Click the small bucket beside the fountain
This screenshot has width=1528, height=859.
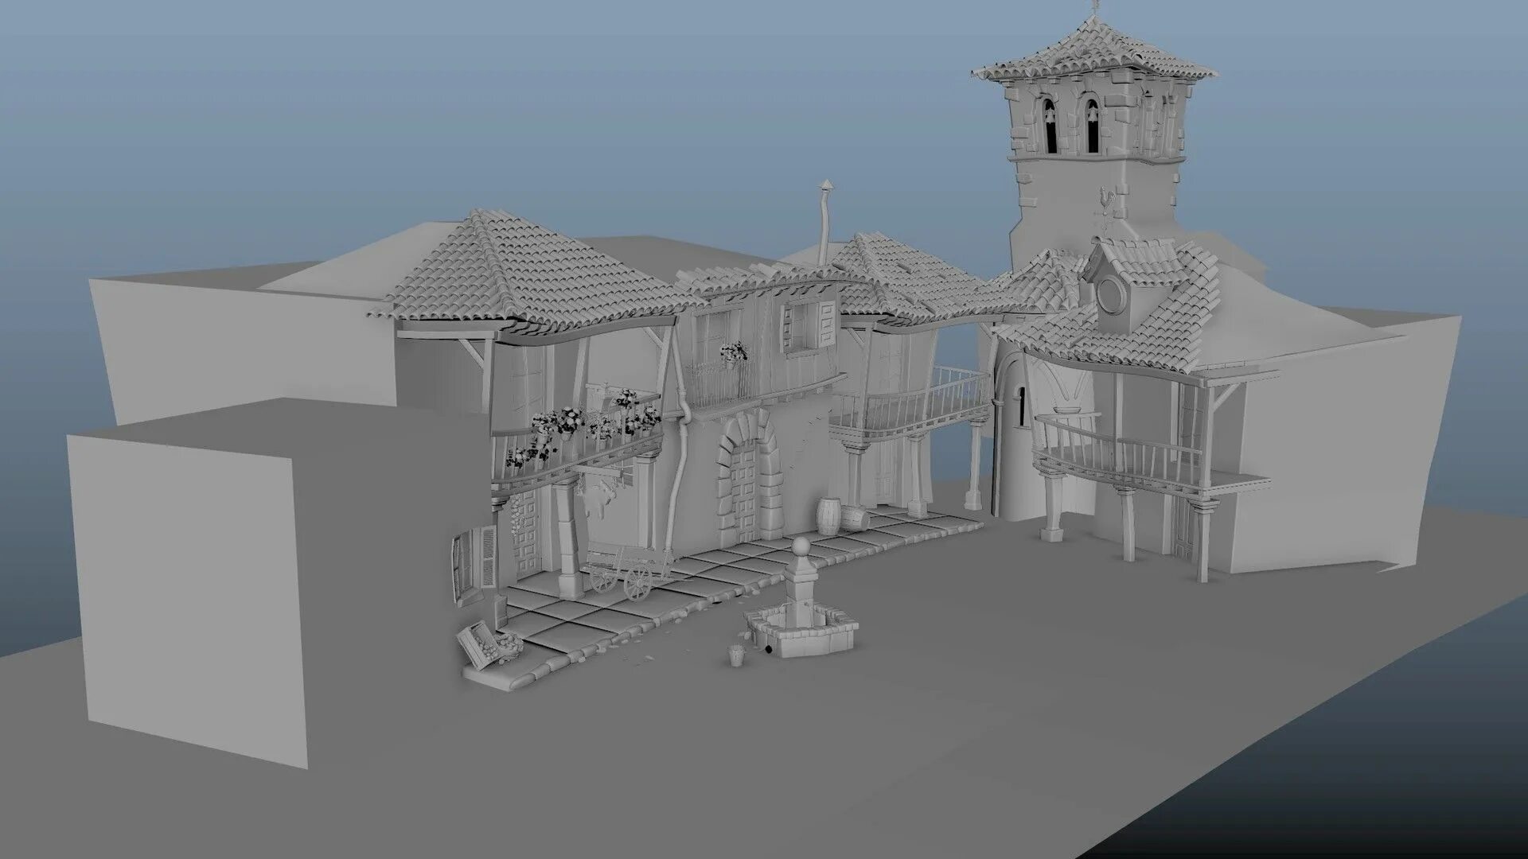coord(737,655)
